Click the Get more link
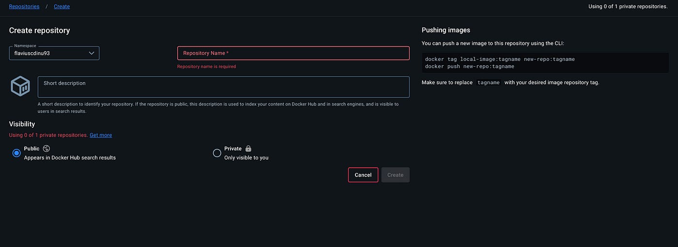The image size is (678, 247). tap(101, 135)
